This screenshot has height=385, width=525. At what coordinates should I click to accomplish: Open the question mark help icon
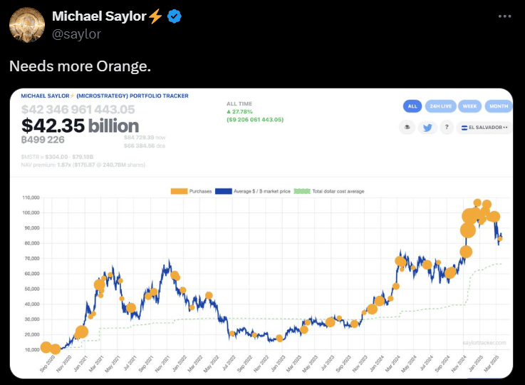(x=447, y=127)
